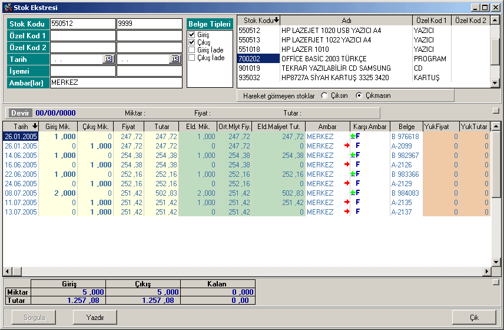
Task: Click red exit arrow icon for A-2135
Action: [x=347, y=202]
